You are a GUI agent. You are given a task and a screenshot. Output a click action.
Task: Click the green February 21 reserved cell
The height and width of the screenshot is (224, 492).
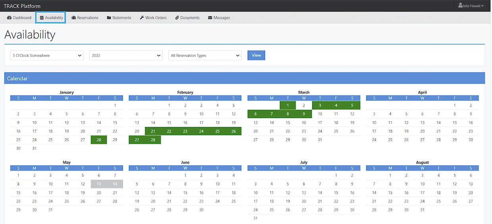(x=153, y=131)
